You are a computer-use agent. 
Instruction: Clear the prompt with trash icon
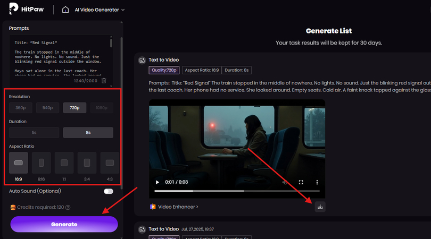point(104,81)
